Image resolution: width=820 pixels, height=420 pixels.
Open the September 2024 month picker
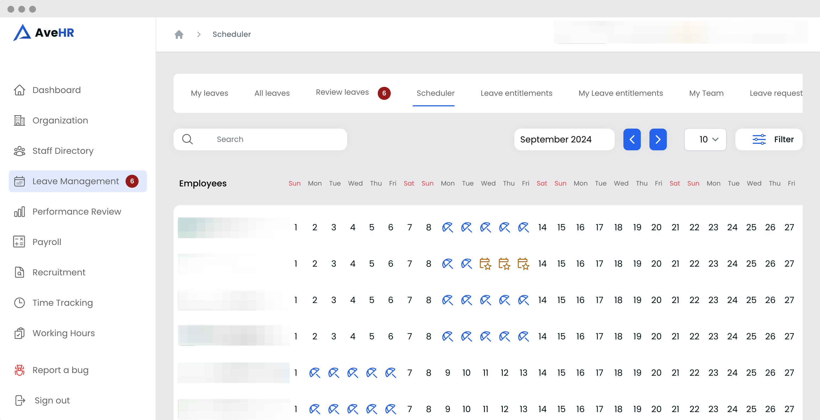click(564, 139)
